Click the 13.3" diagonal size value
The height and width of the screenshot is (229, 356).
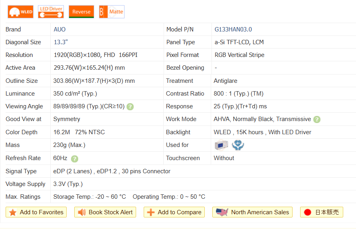61,42
